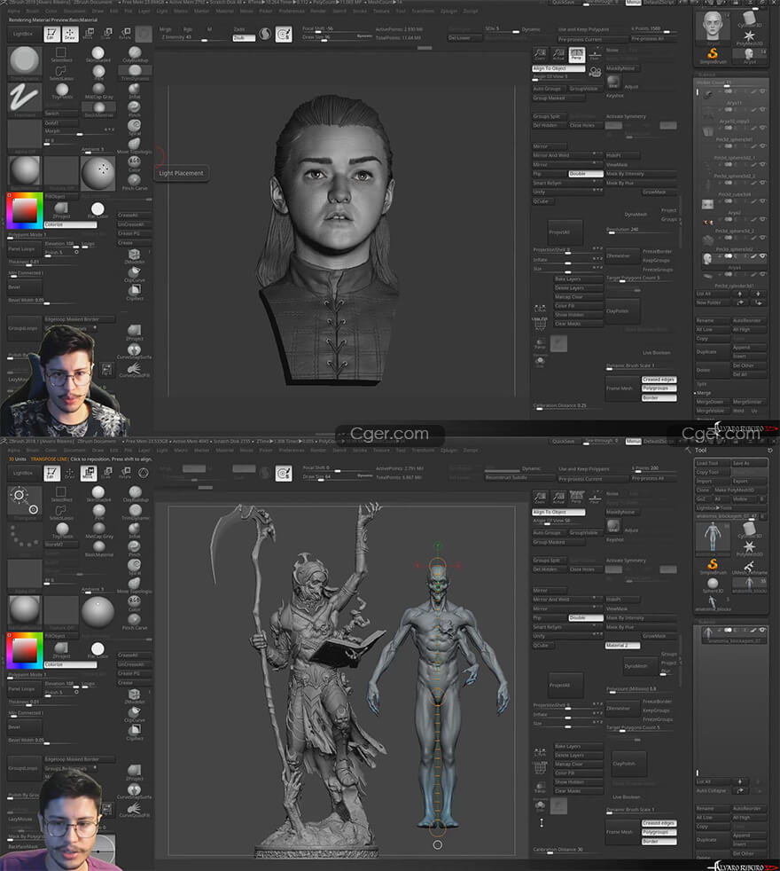
Task: Choose the ClayBuildup brush in the top window
Action: point(135,54)
